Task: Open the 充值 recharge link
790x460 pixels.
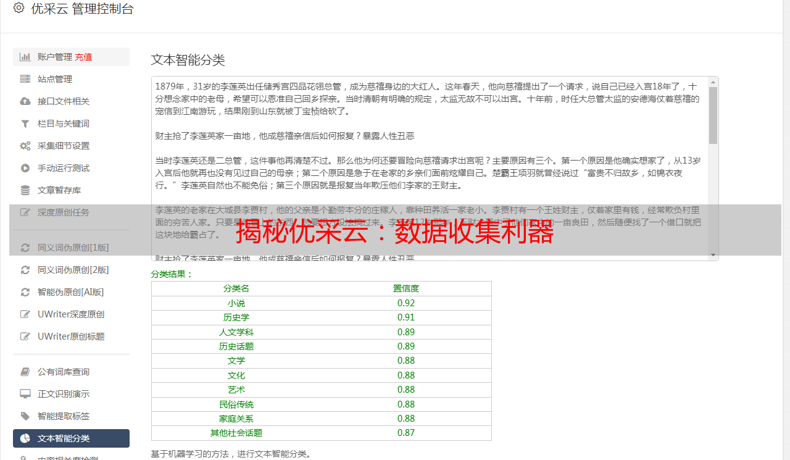Action: pyautogui.click(x=83, y=57)
